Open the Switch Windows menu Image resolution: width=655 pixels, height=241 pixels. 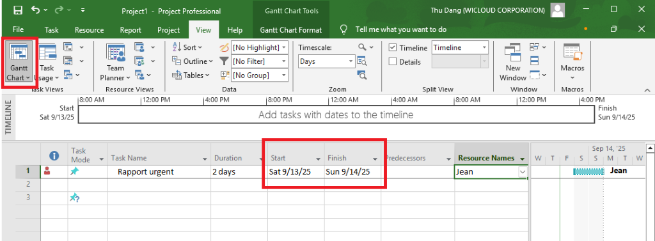pos(537,47)
